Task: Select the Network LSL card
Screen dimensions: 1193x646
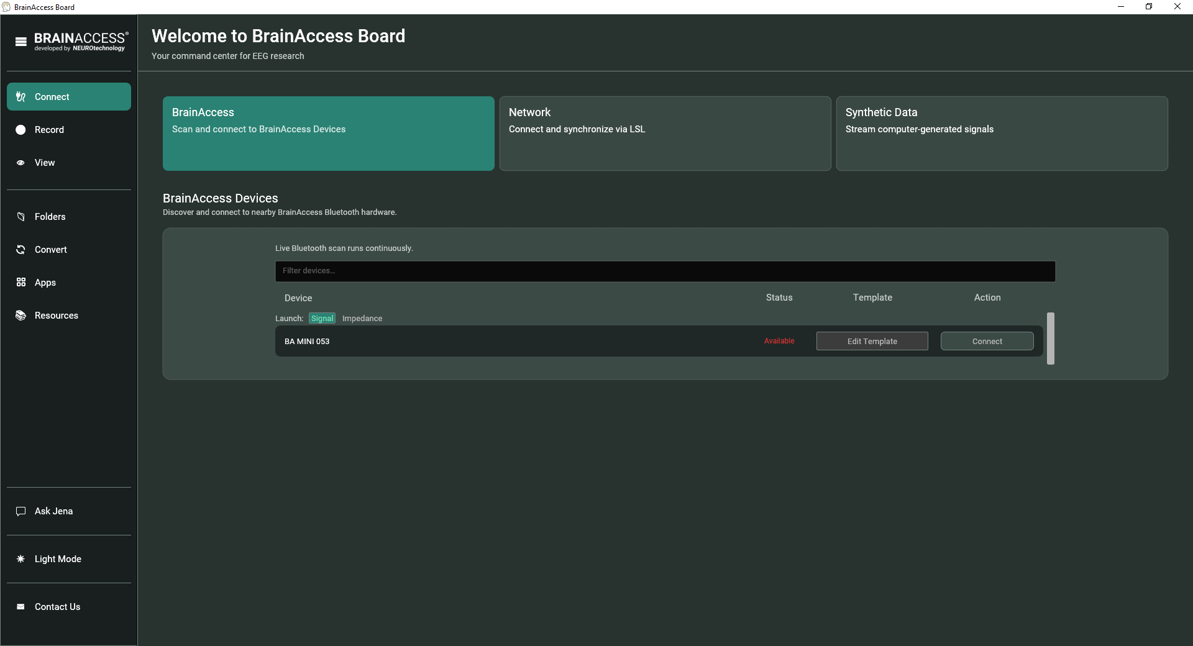Action: (x=665, y=134)
